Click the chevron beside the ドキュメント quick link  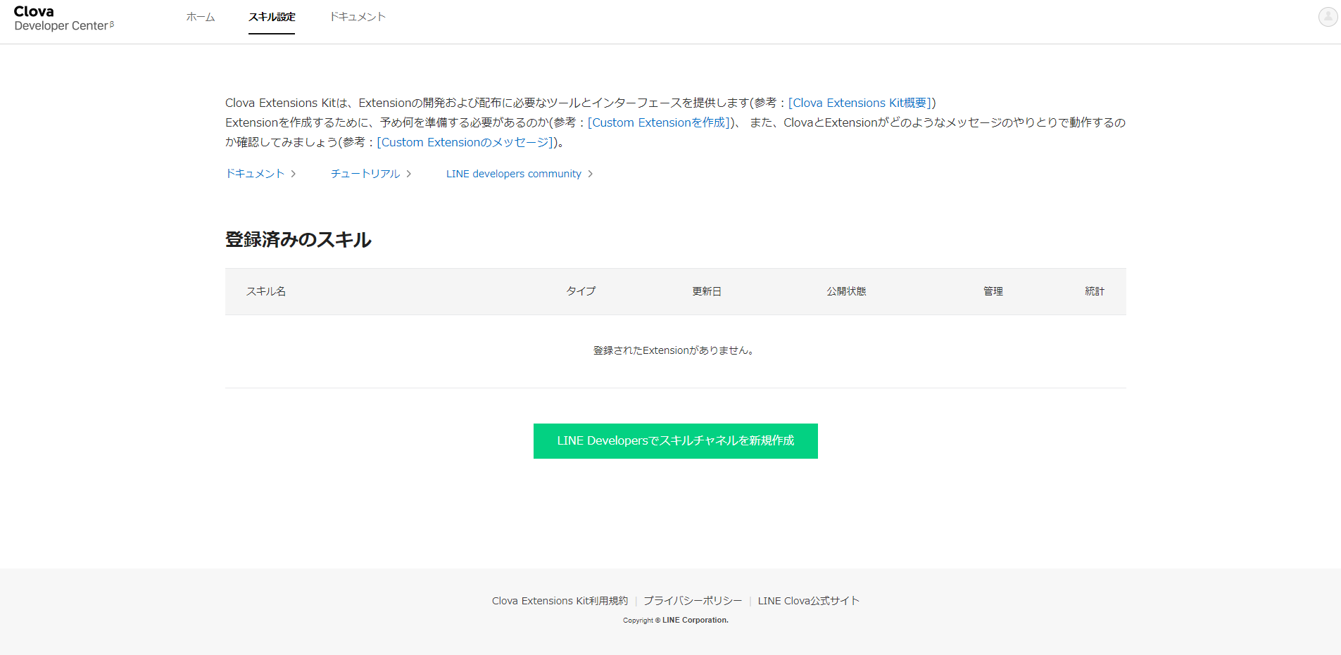pyautogui.click(x=294, y=174)
